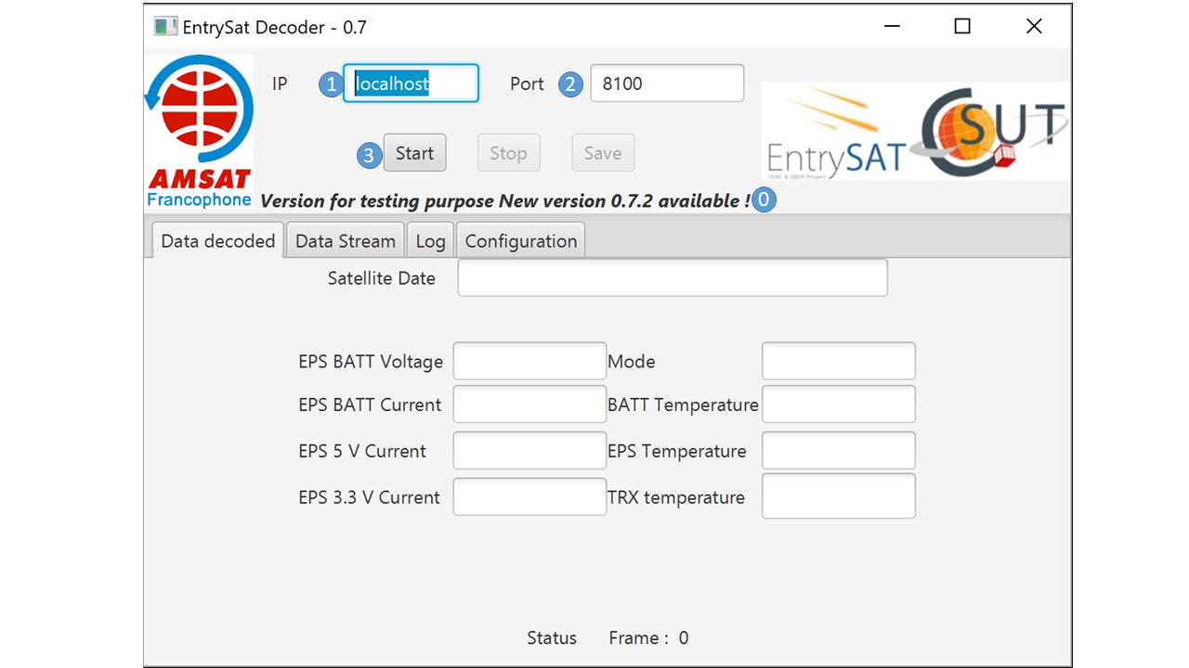Image resolution: width=1189 pixels, height=668 pixels.
Task: Select the EPS BATT Current field
Action: (x=529, y=405)
